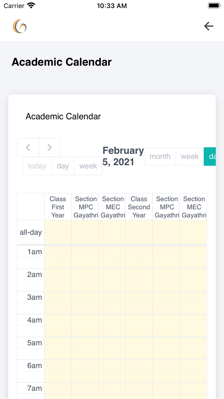Screen dimensions: 224x399
Task: Tap the all-day row label
Action: pyautogui.click(x=31, y=232)
